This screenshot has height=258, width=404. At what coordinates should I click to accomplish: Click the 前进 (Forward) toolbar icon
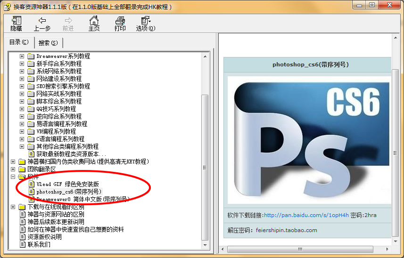68,24
